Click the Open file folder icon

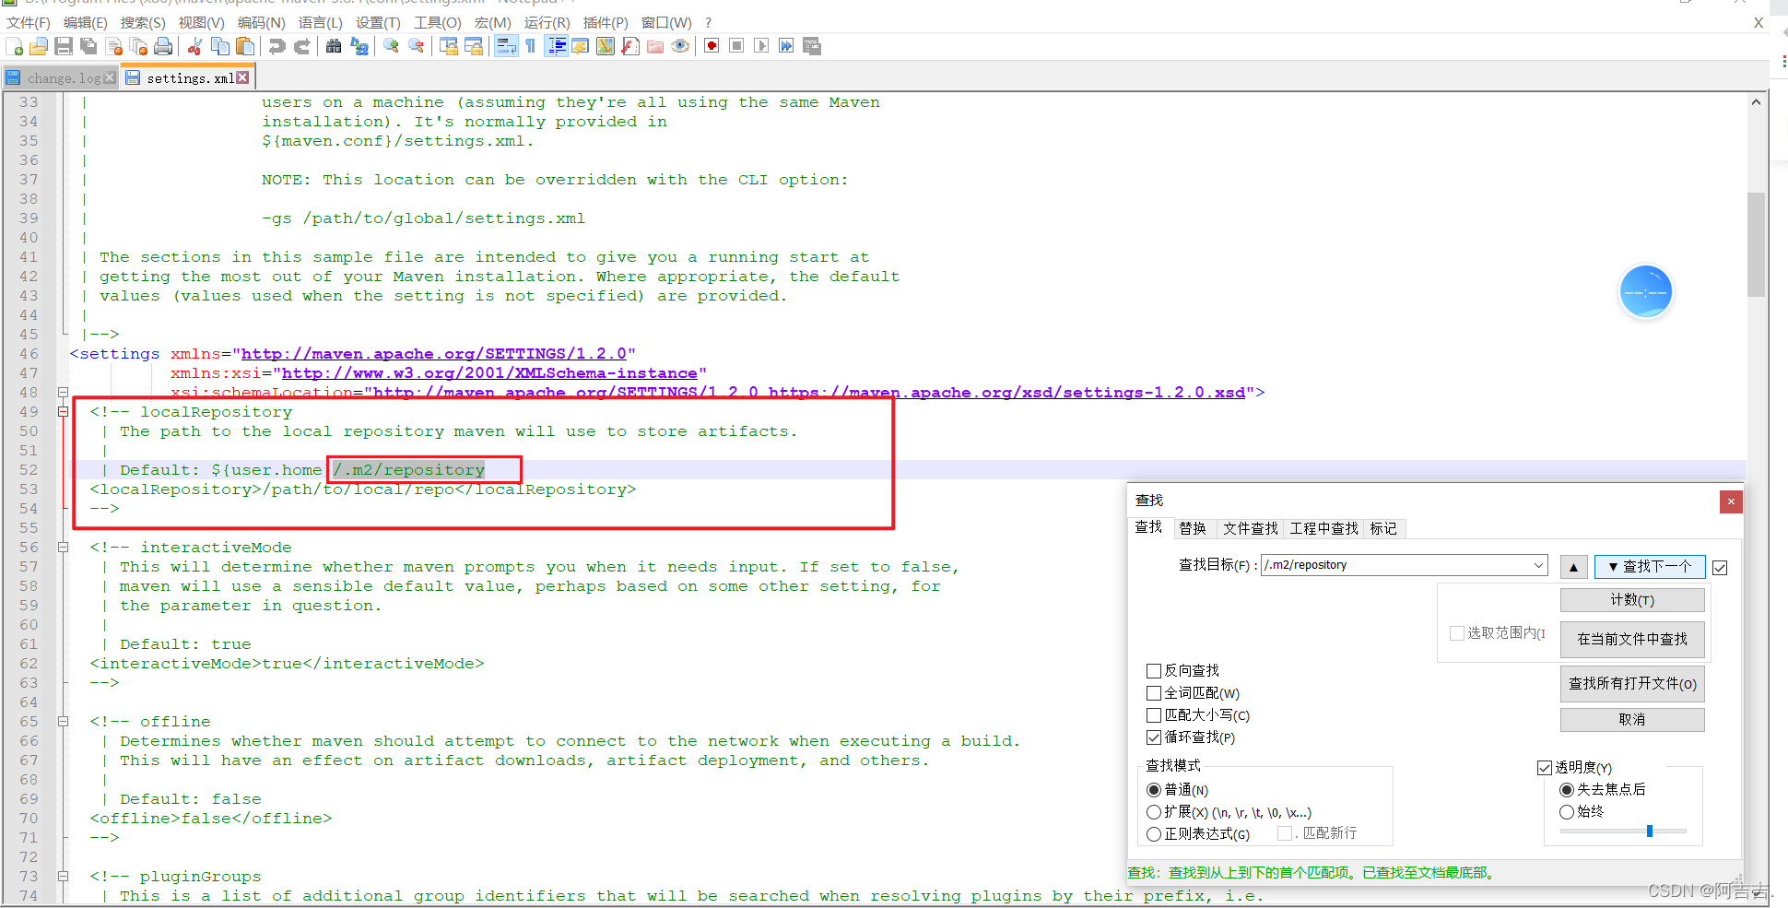(x=39, y=46)
